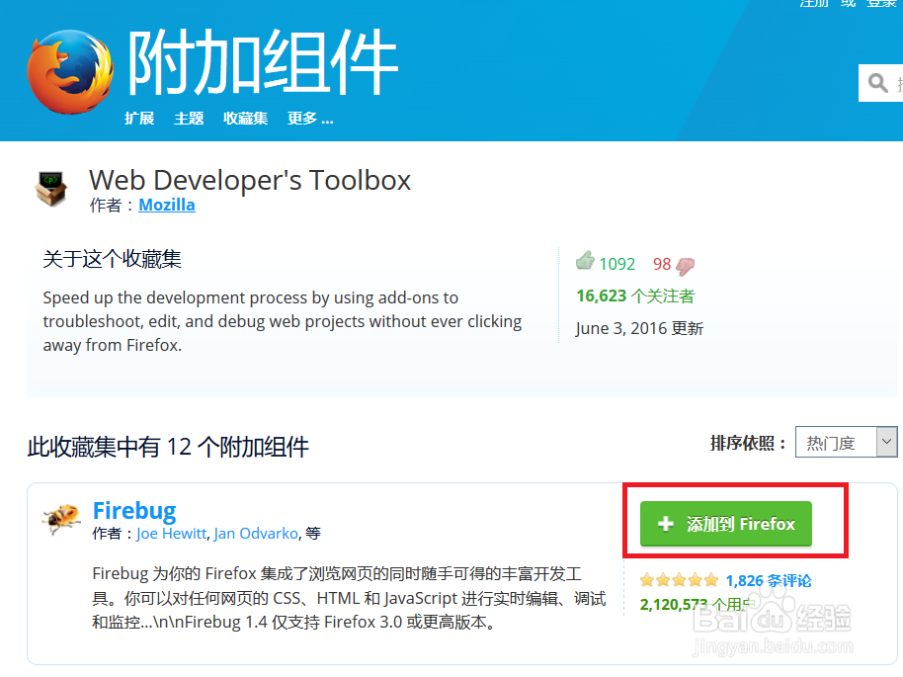Image resolution: width=903 pixels, height=677 pixels.
Task: Click the Firefox logo icon
Action: (70, 72)
